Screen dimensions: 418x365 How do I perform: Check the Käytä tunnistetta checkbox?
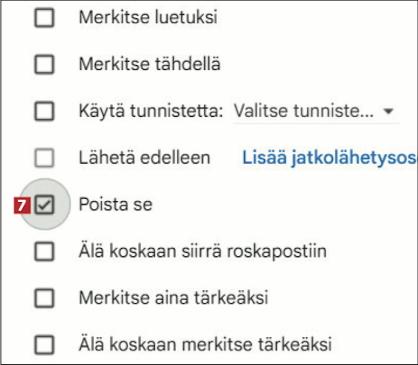[x=44, y=111]
